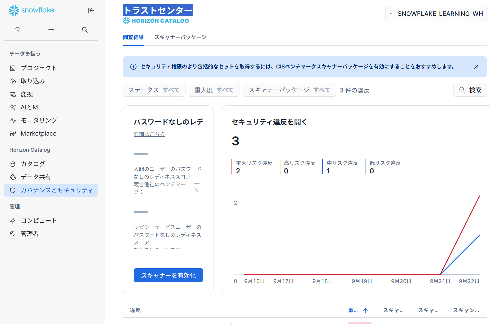Click the 9月18日 chart axis label
The width and height of the screenshot is (490, 324).
coord(323,281)
